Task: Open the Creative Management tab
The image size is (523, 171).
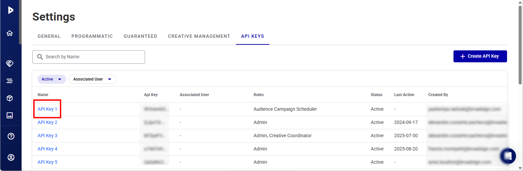Action: pyautogui.click(x=199, y=36)
